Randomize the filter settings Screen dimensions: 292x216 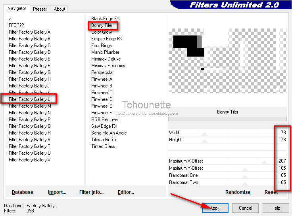point(238,192)
